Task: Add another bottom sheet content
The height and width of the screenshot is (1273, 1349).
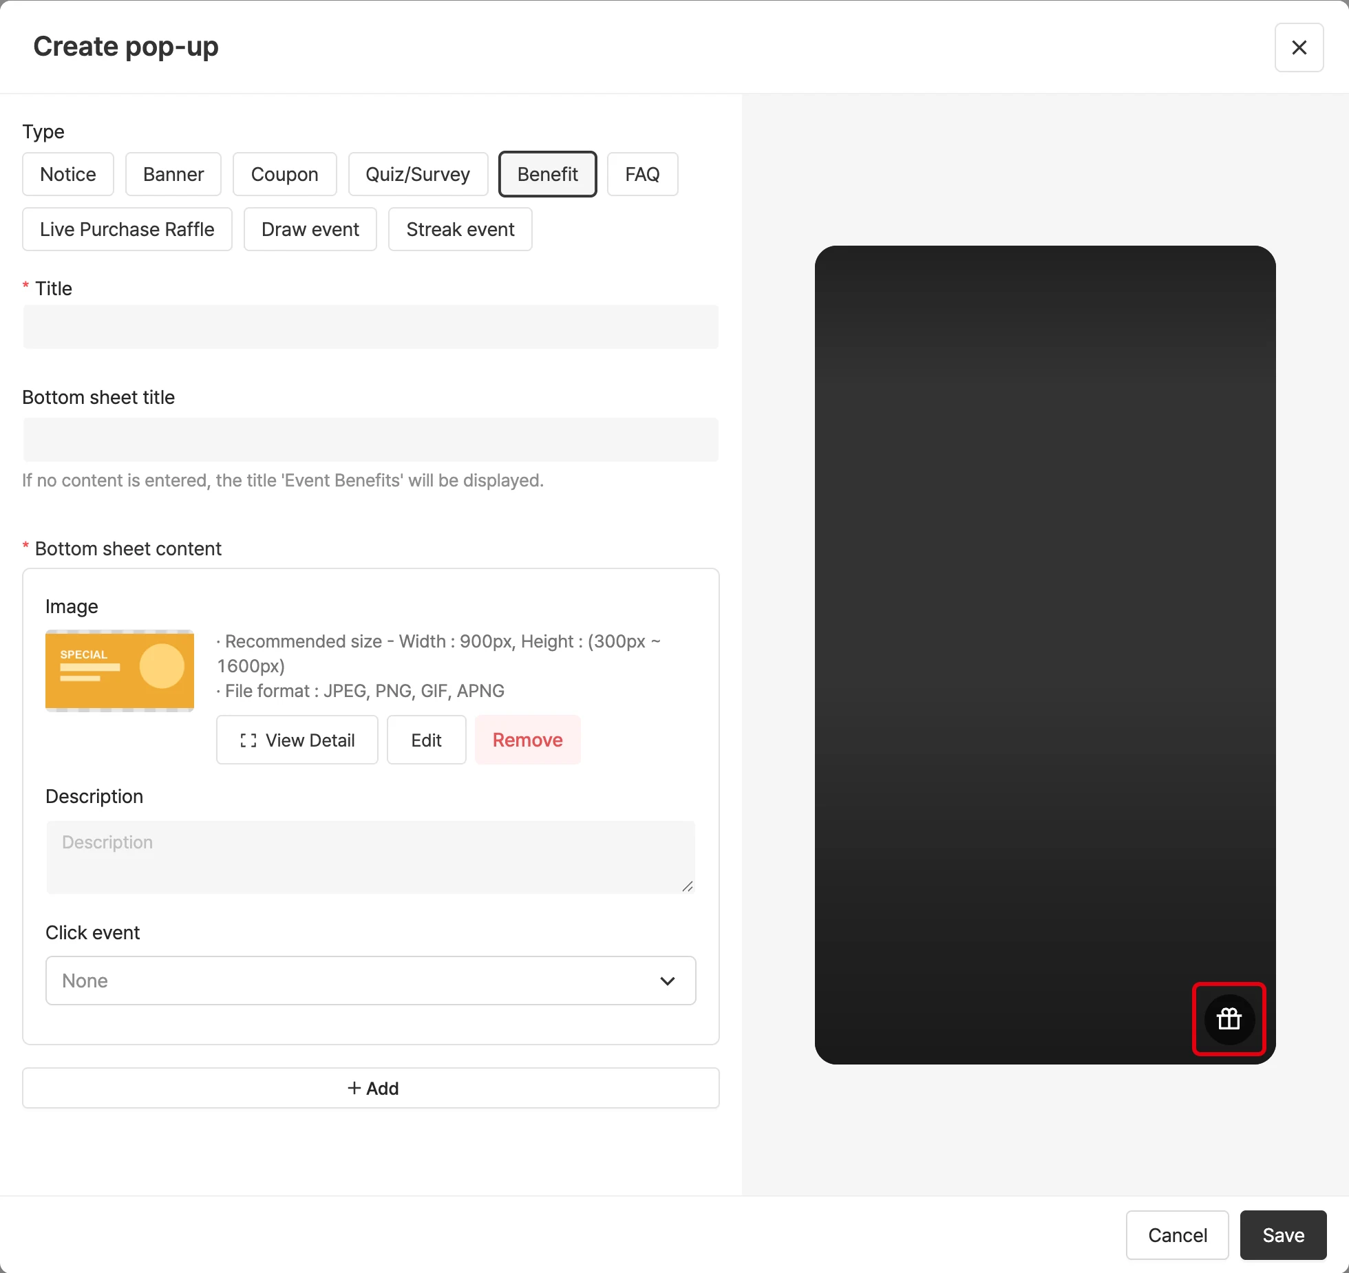Action: pyautogui.click(x=371, y=1088)
